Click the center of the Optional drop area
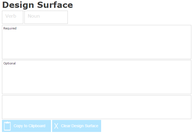Image resolution: width=193 pixels, height=137 pixels. tap(97, 77)
